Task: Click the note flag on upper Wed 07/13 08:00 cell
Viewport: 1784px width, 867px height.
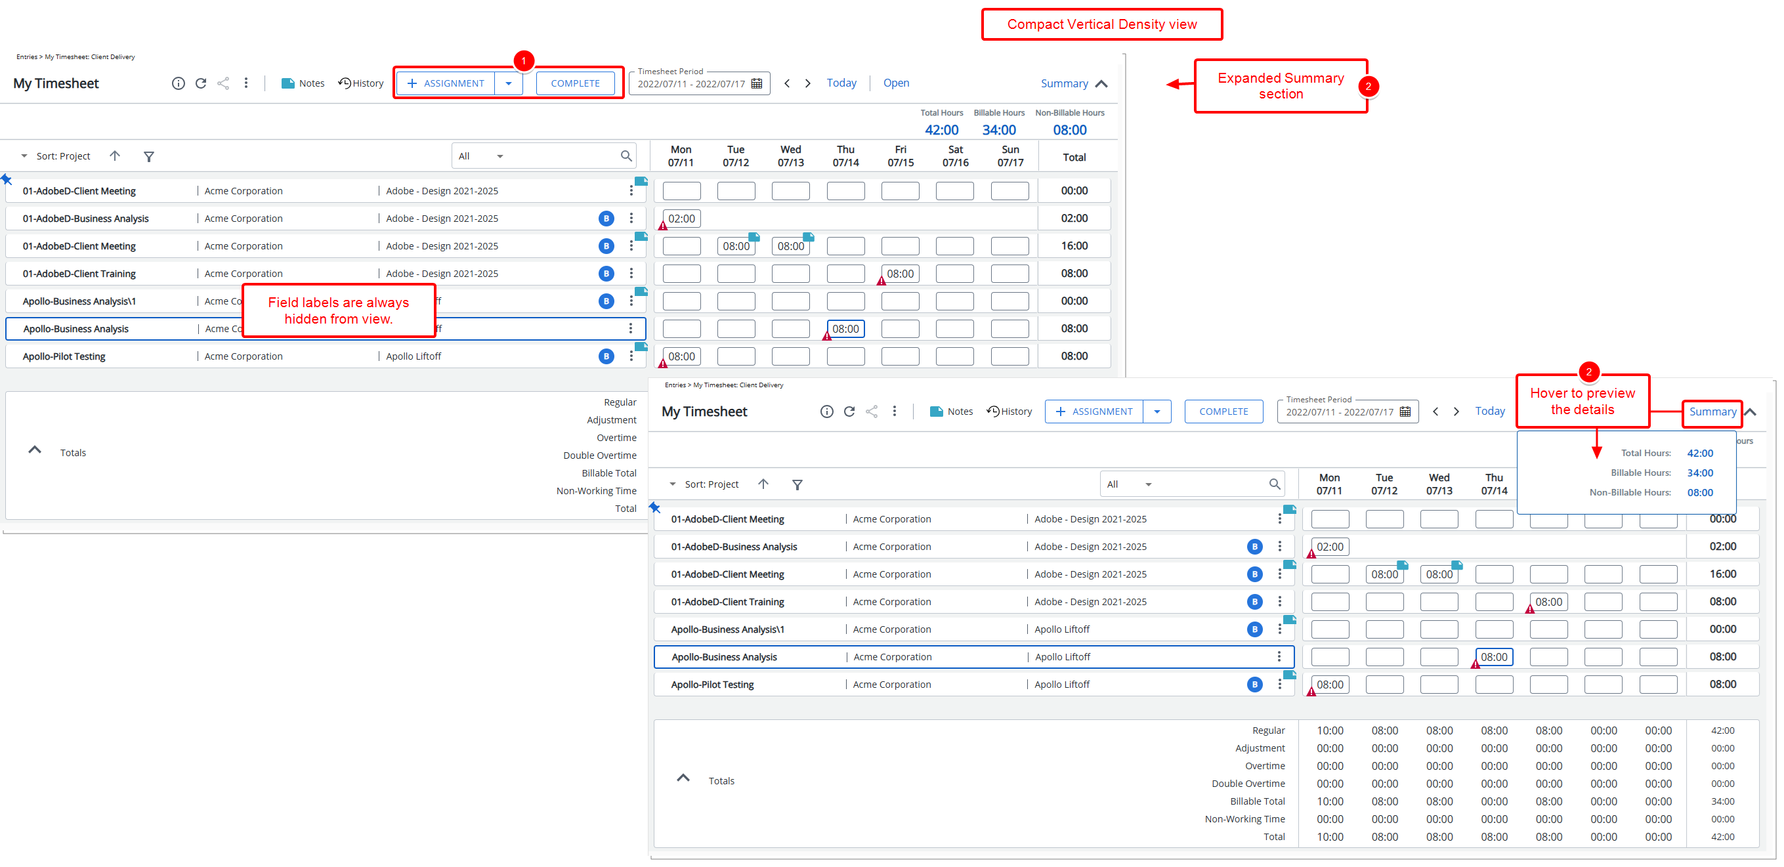Action: 808,237
